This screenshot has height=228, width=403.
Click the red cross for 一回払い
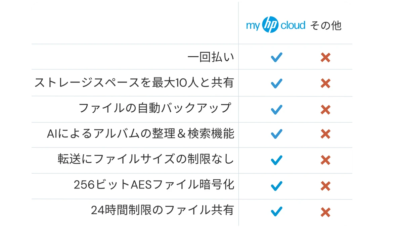pyautogui.click(x=325, y=58)
